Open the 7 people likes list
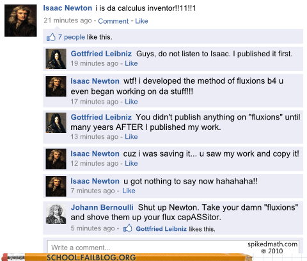 [x=72, y=37]
